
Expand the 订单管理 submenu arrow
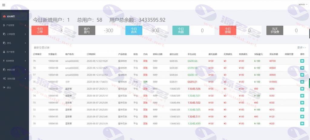pyautogui.click(x=25, y=34)
